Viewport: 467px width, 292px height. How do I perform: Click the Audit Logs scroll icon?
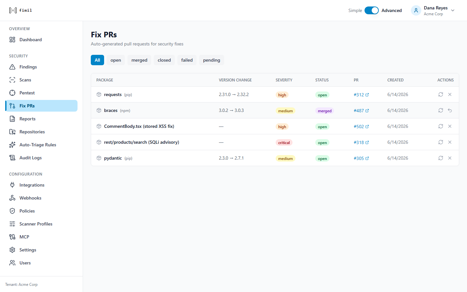12,158
